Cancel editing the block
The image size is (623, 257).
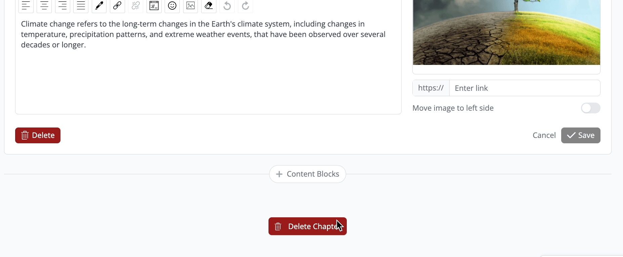coord(544,135)
